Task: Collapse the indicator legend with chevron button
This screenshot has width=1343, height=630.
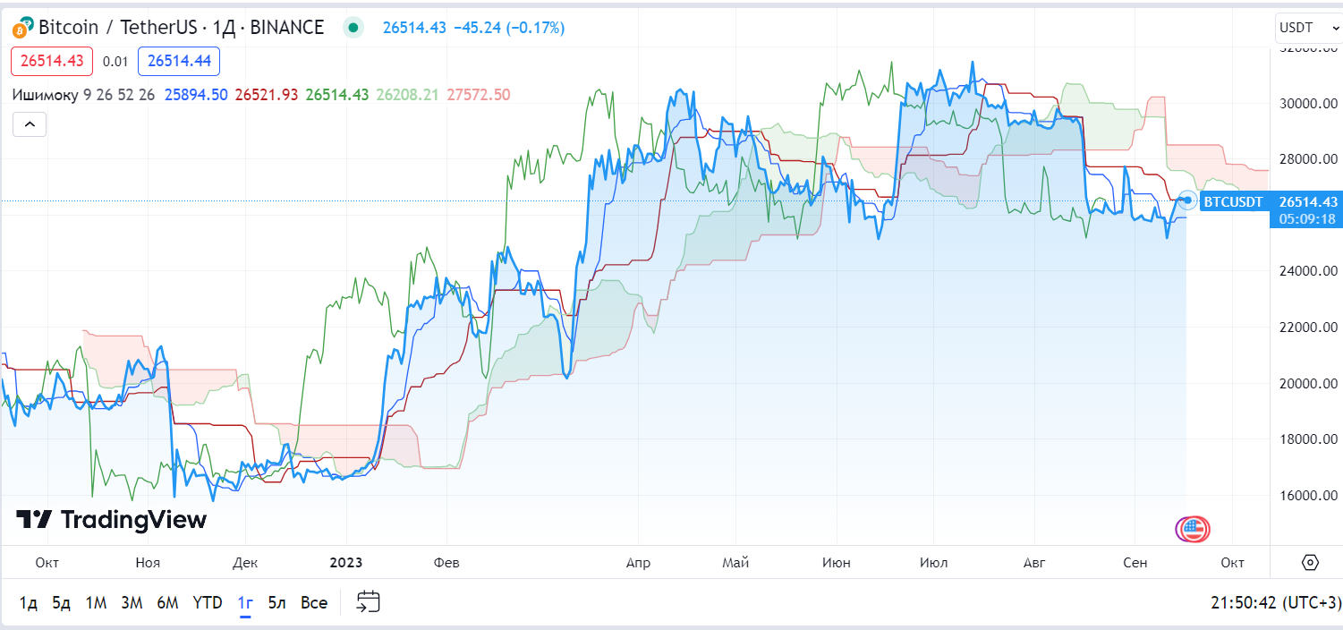Action: pyautogui.click(x=30, y=124)
